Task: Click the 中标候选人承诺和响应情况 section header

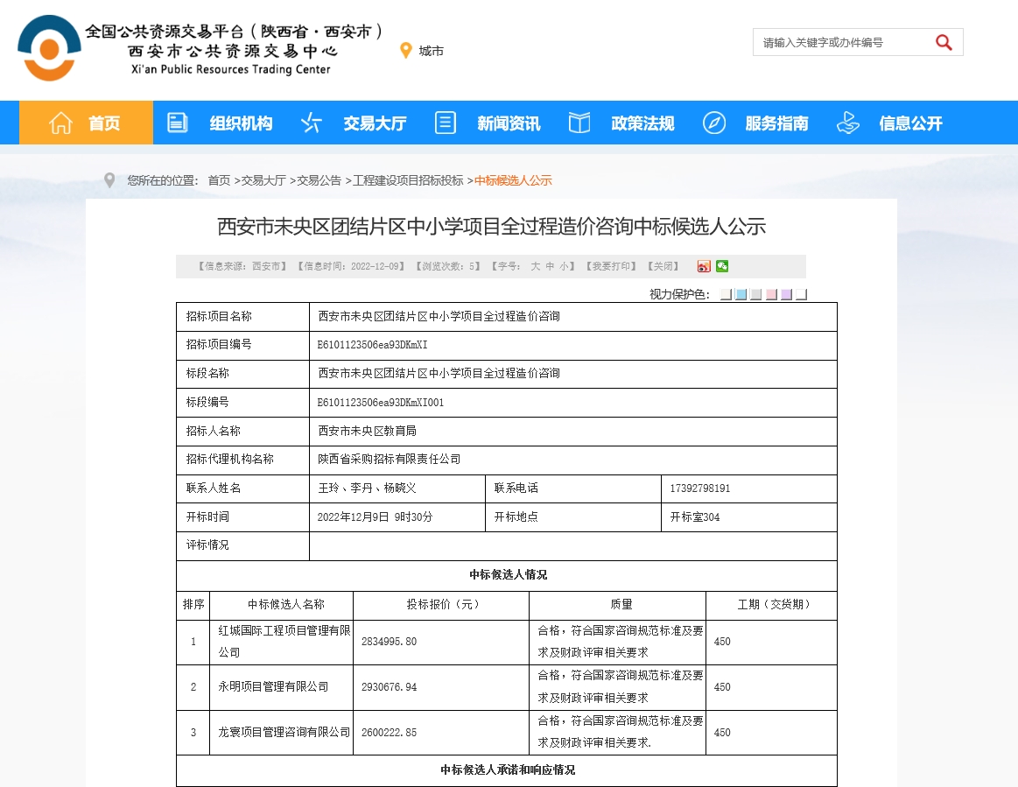Action: point(508,770)
